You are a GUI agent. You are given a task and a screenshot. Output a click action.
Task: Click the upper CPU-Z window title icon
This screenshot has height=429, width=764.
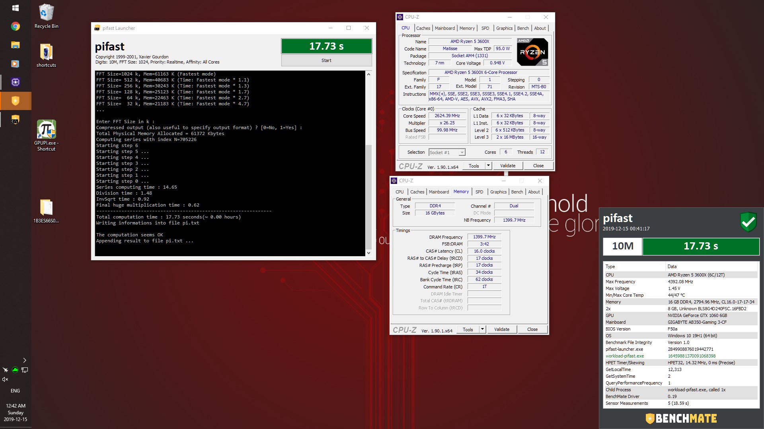[400, 17]
